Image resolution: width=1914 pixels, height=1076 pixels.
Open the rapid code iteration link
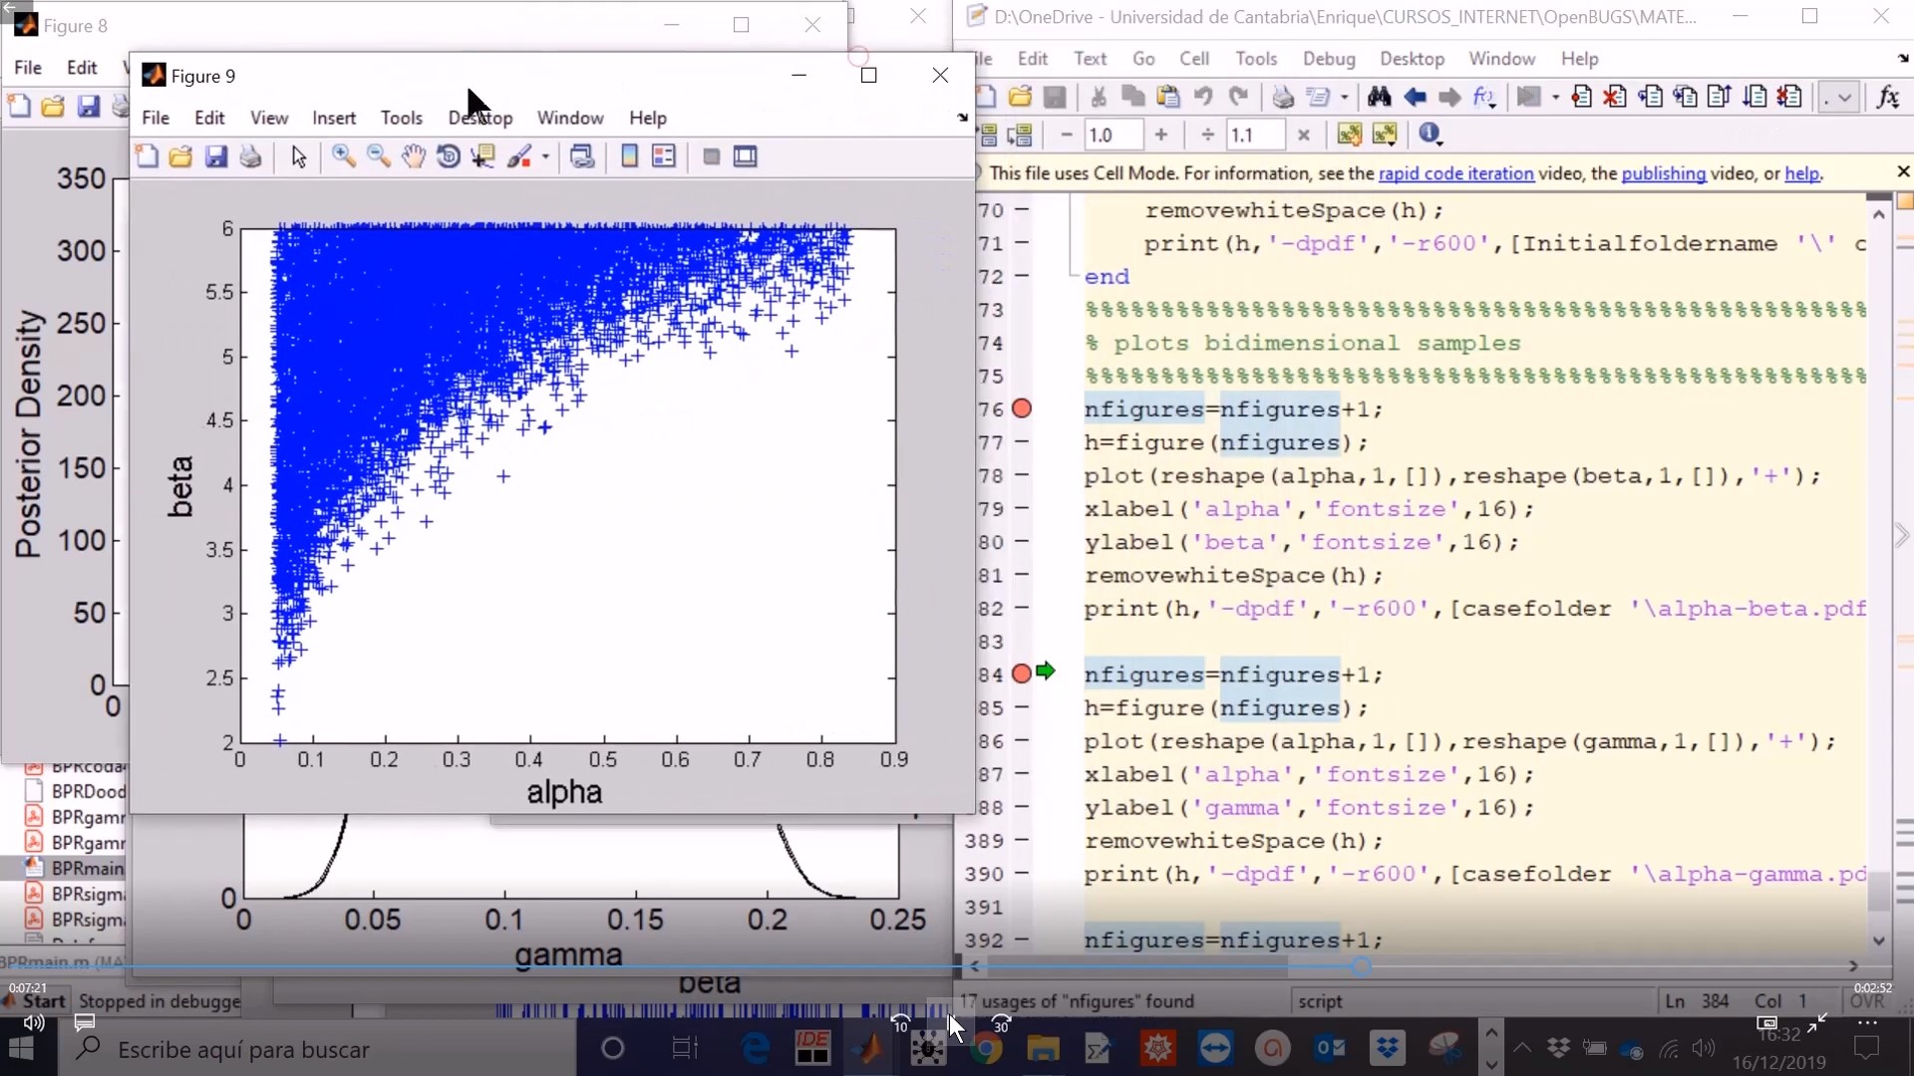tap(1457, 172)
